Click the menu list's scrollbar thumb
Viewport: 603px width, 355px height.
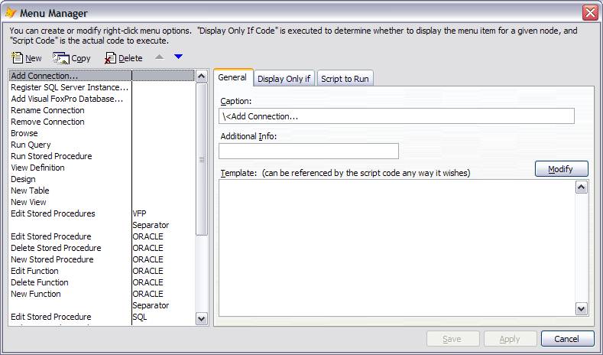click(x=202, y=159)
